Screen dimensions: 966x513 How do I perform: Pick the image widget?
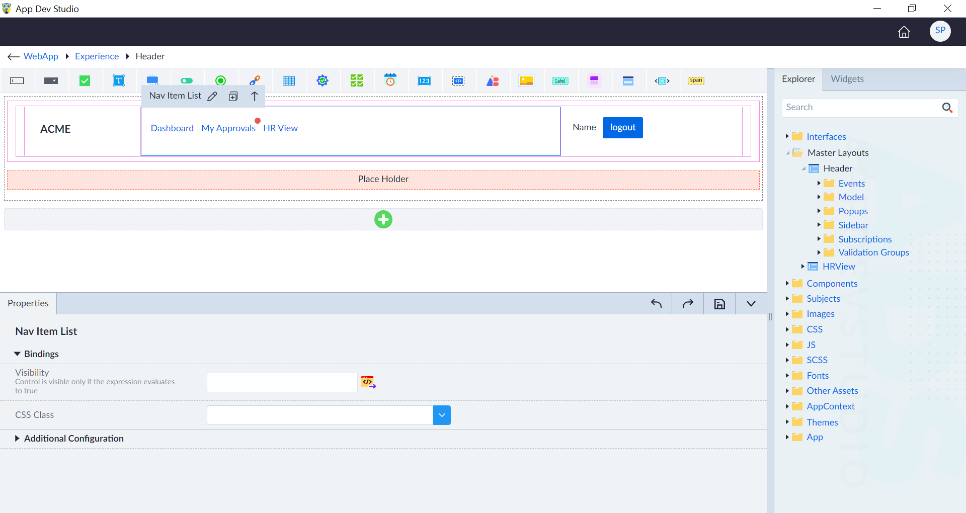point(526,80)
